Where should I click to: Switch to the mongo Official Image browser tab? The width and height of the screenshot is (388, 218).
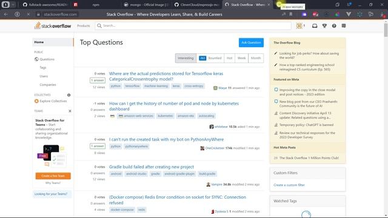[x=147, y=5]
